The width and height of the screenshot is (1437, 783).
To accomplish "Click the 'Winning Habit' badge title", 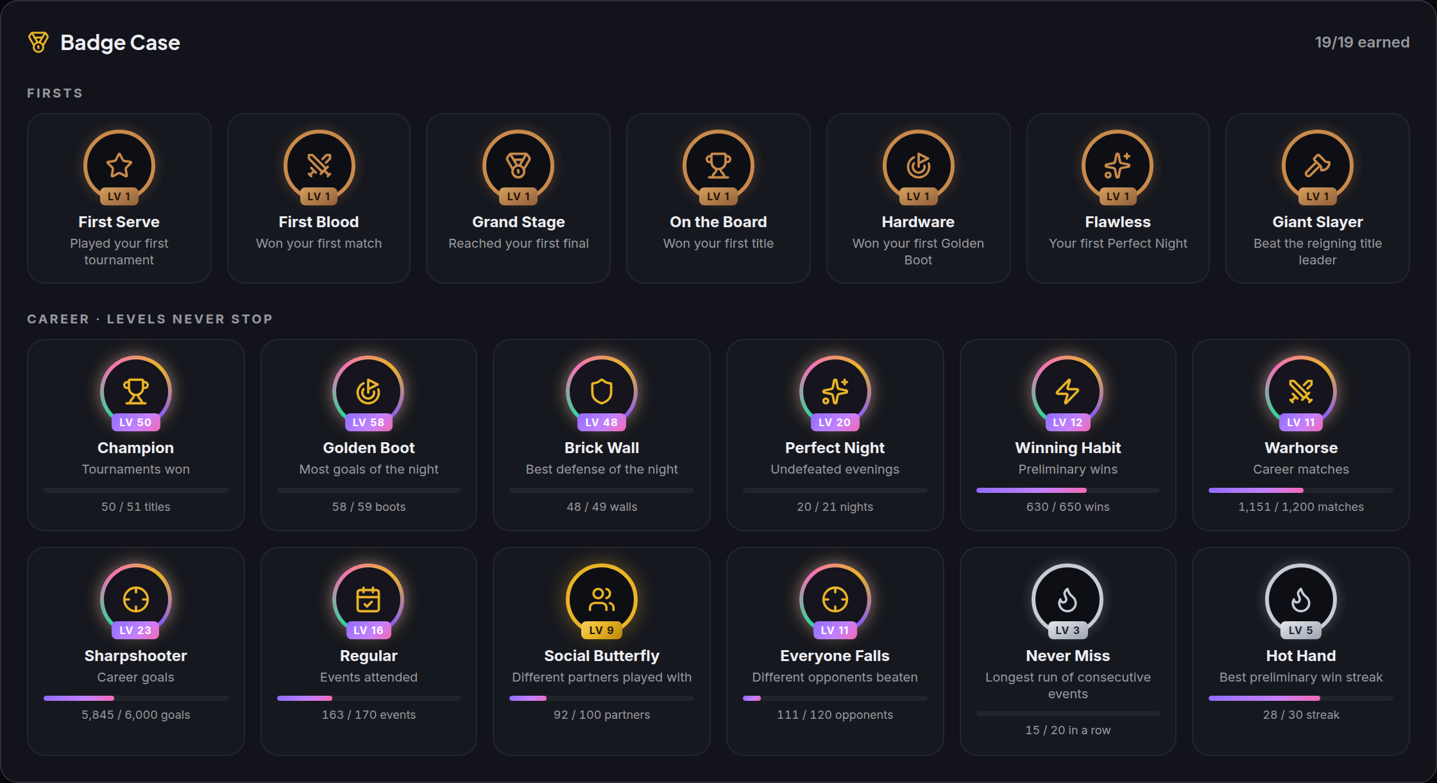I will [1067, 447].
